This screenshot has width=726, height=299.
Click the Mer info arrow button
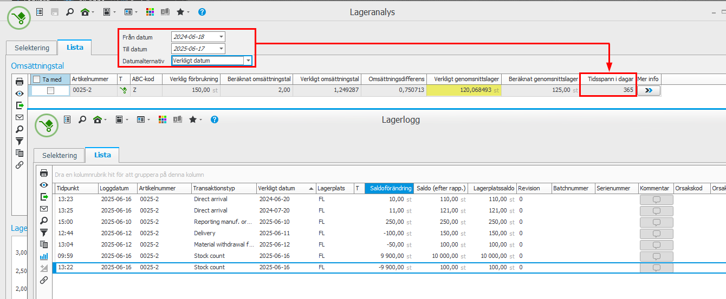[649, 91]
